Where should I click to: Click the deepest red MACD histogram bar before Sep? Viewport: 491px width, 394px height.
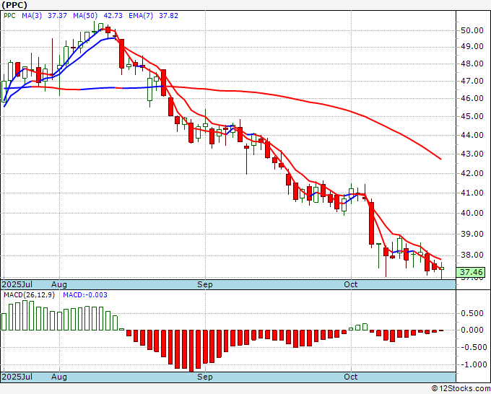click(191, 351)
